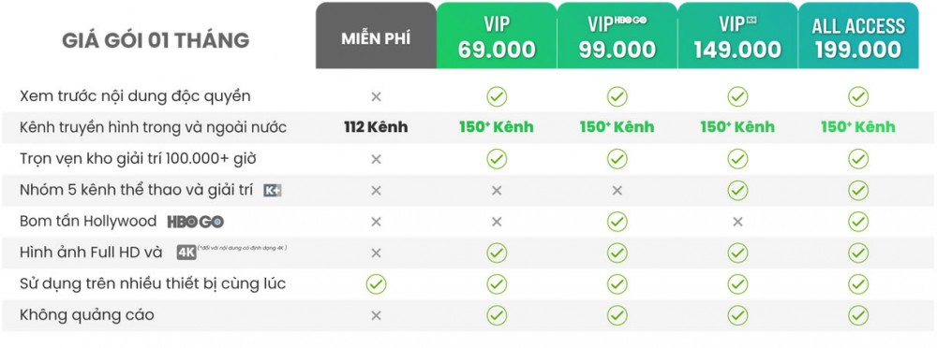Click the 112 Kênh text in free column
Image resolution: width=937 pixels, height=348 pixels.
[376, 127]
